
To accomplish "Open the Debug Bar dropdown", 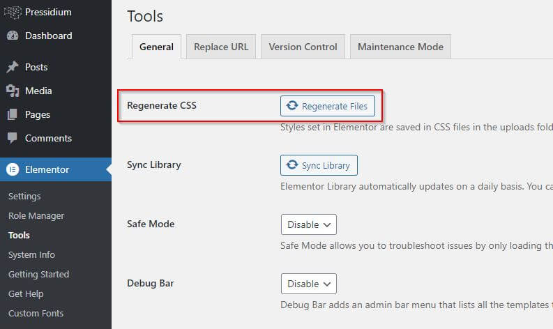I will 309,284.
